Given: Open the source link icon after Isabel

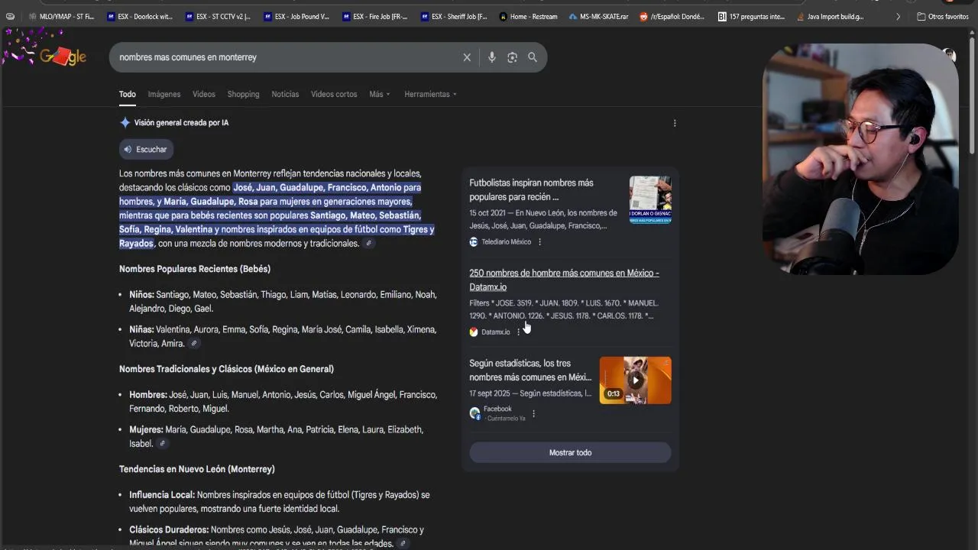Looking at the screenshot, I should [x=162, y=444].
